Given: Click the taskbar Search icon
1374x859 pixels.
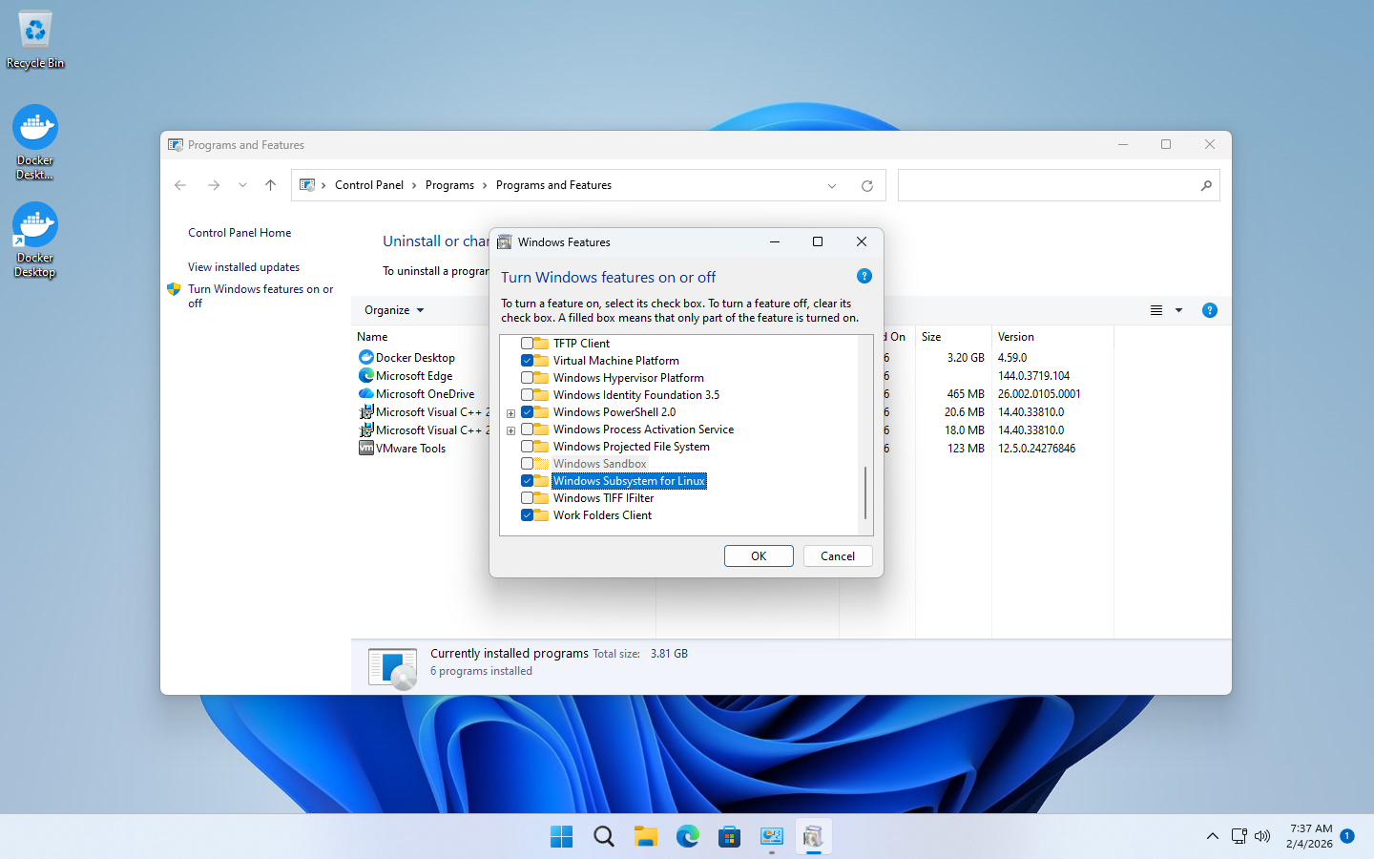Looking at the screenshot, I should (x=604, y=837).
